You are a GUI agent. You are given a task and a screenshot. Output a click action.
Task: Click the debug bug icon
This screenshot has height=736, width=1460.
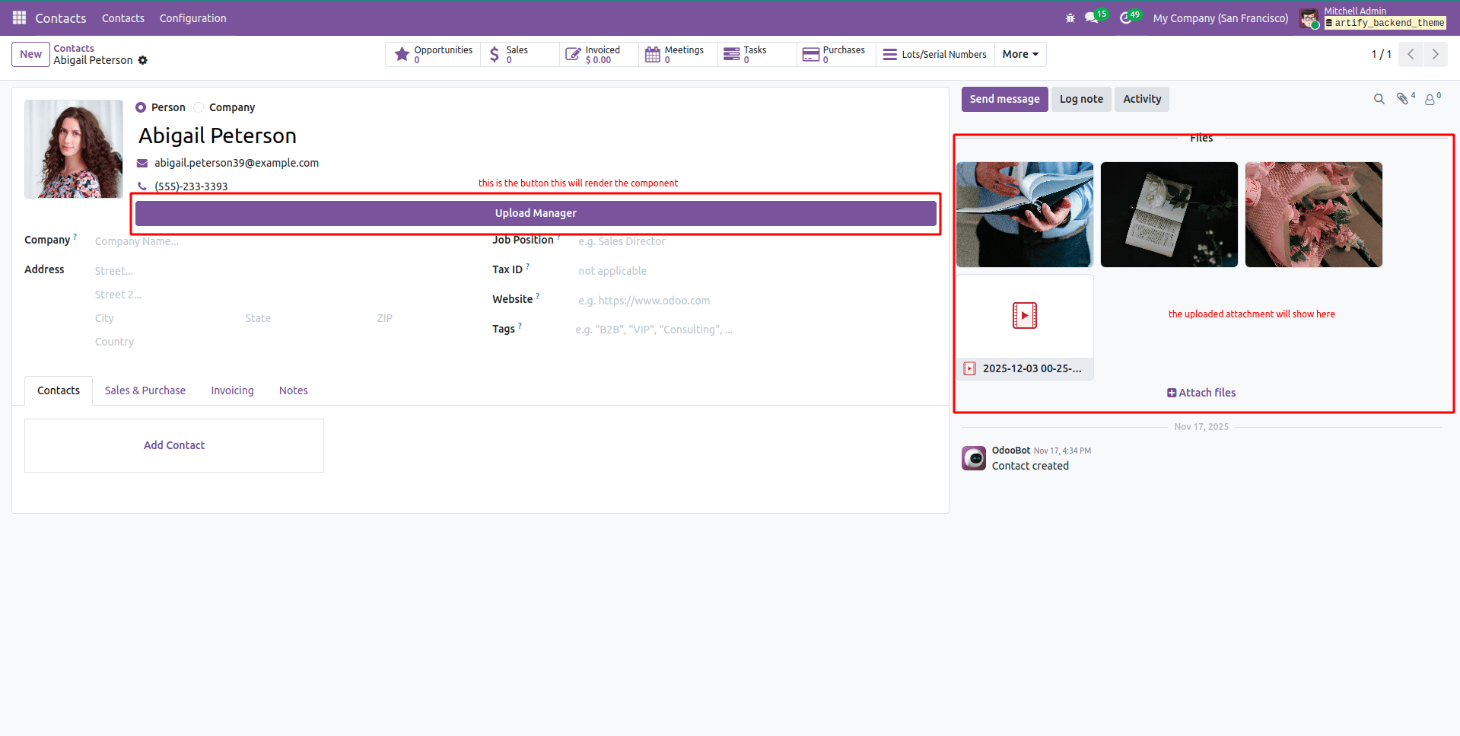tap(1069, 18)
